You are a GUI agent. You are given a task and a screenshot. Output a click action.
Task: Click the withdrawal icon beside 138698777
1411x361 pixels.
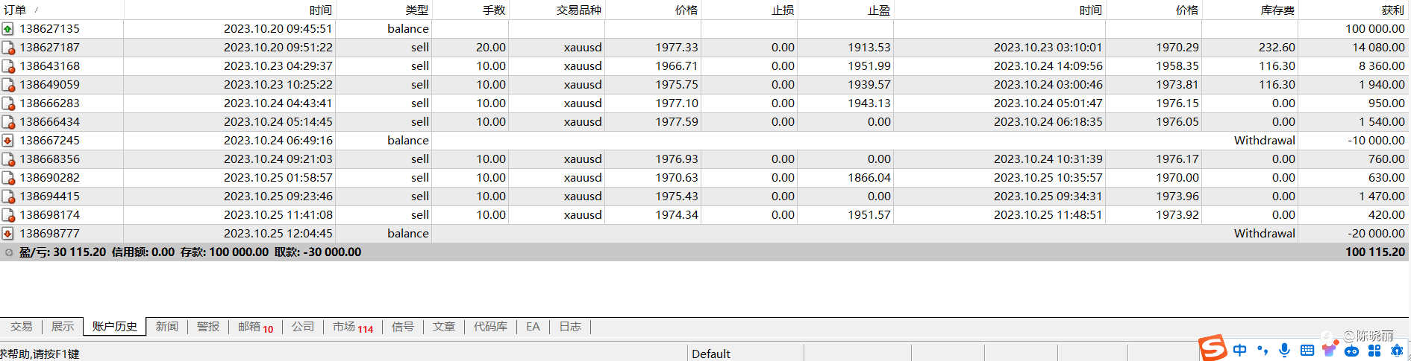(x=7, y=234)
